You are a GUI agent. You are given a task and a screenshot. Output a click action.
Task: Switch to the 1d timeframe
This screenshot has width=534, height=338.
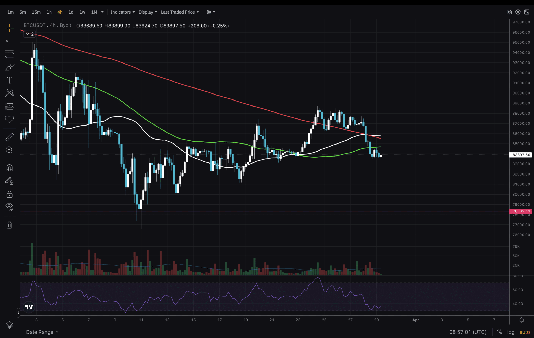click(71, 12)
